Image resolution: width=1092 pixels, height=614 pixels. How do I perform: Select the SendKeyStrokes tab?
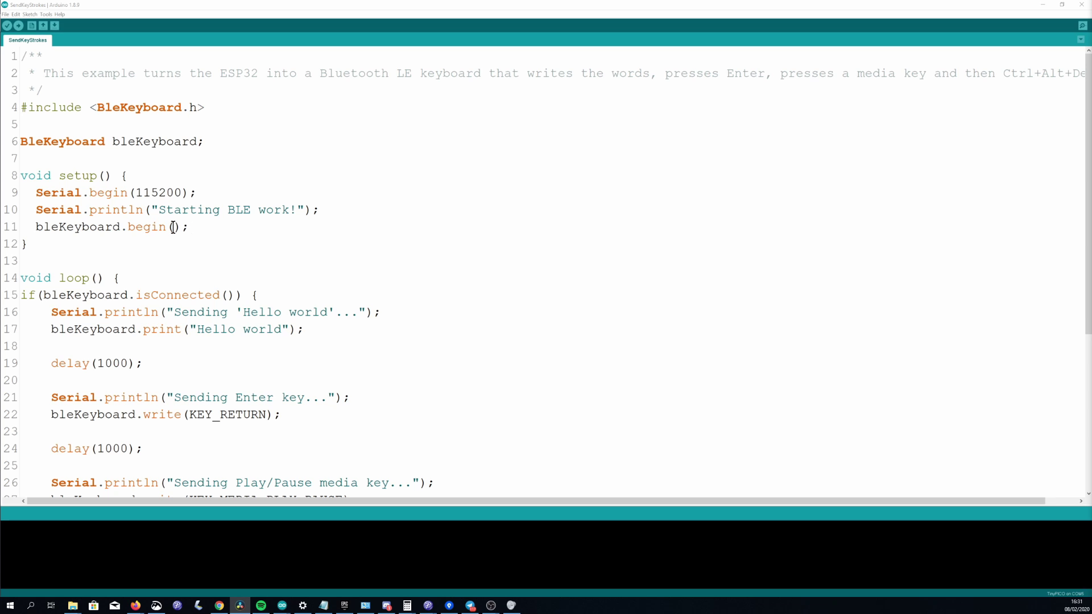(x=27, y=40)
